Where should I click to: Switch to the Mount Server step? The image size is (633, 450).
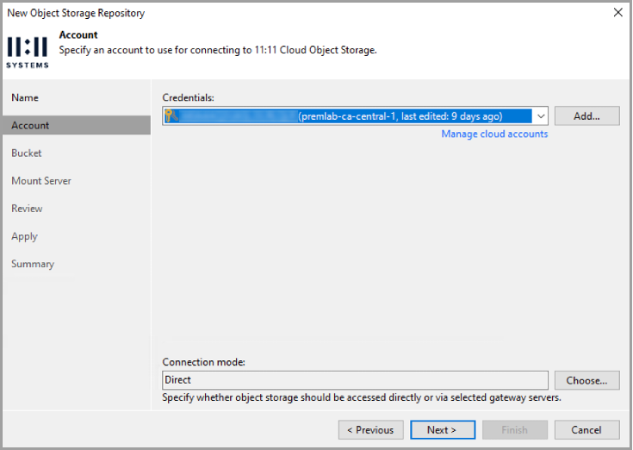(41, 181)
